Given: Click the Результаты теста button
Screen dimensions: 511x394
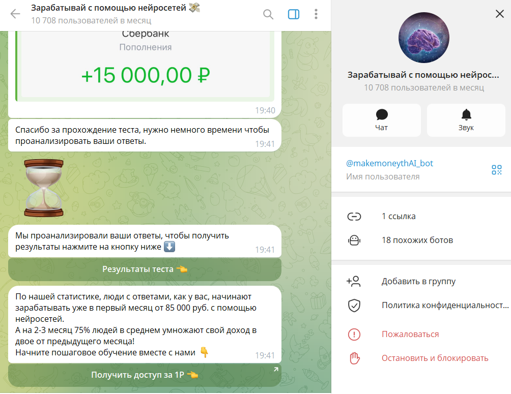Looking at the screenshot, I should point(145,269).
